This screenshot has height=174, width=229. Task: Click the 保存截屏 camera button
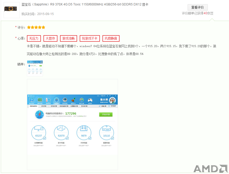pyautogui.click(x=112, y=106)
